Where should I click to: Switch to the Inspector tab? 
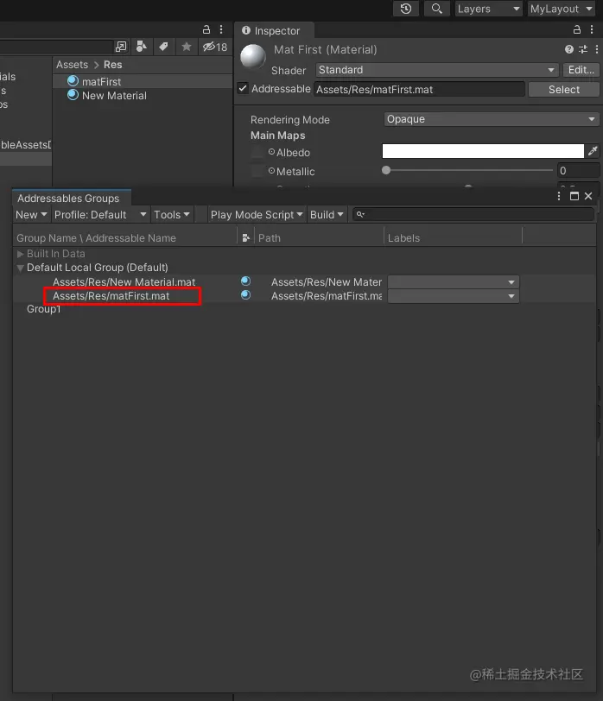(x=274, y=30)
